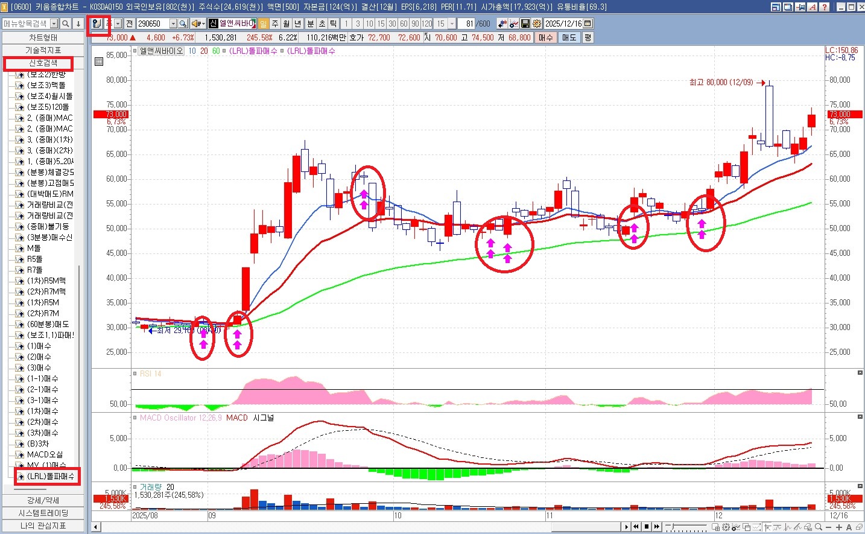Viewport: 865px width, 534px height.
Task: Click the magnifier search icon beside menu search box
Action: (x=66, y=24)
